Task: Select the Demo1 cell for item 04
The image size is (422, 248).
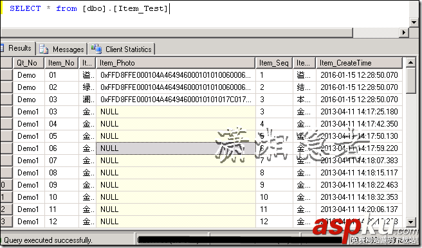Action: click(x=29, y=124)
